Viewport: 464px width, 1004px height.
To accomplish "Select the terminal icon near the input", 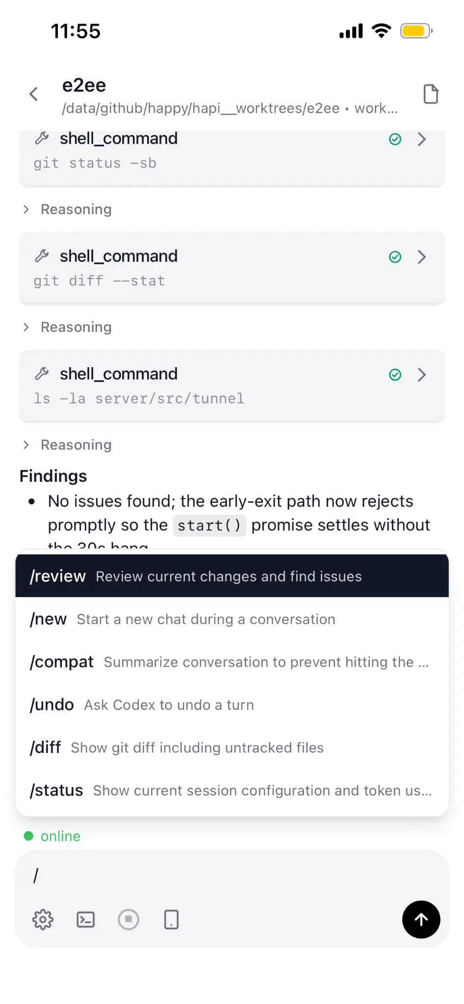I will pyautogui.click(x=85, y=920).
